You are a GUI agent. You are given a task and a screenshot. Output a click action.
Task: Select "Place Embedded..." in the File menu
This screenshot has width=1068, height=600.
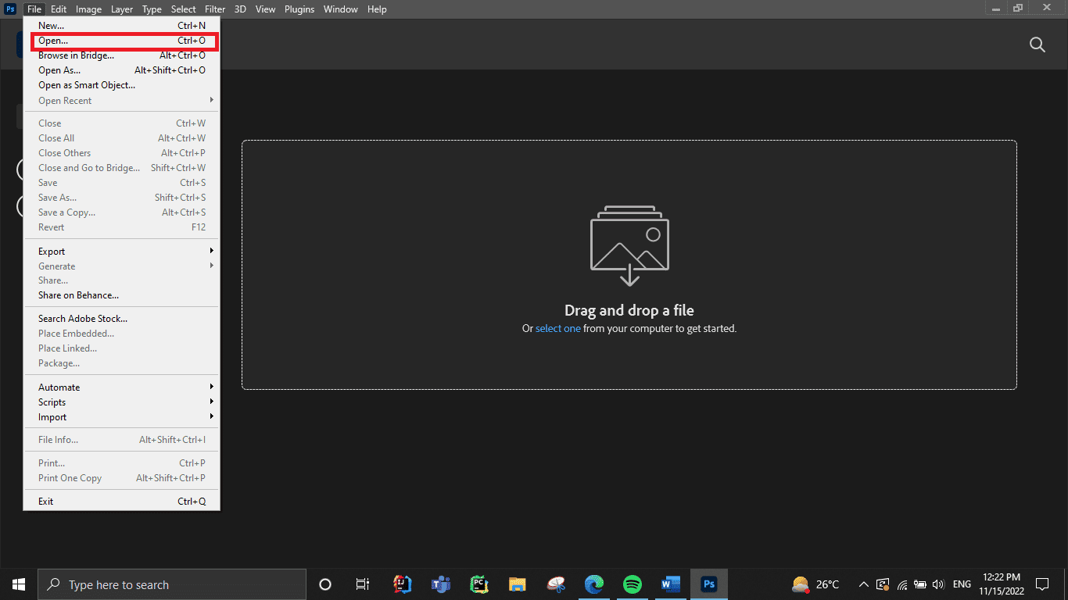(x=75, y=333)
